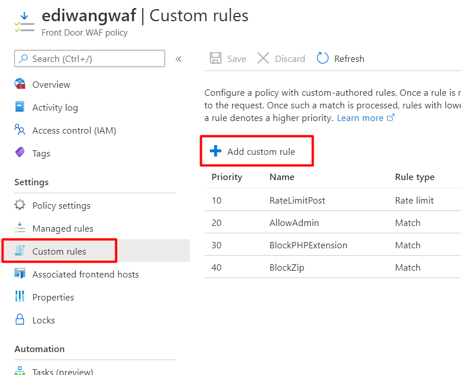Screen dimensions: 461x375
Task: Sort by the Priority column header
Action: point(226,177)
